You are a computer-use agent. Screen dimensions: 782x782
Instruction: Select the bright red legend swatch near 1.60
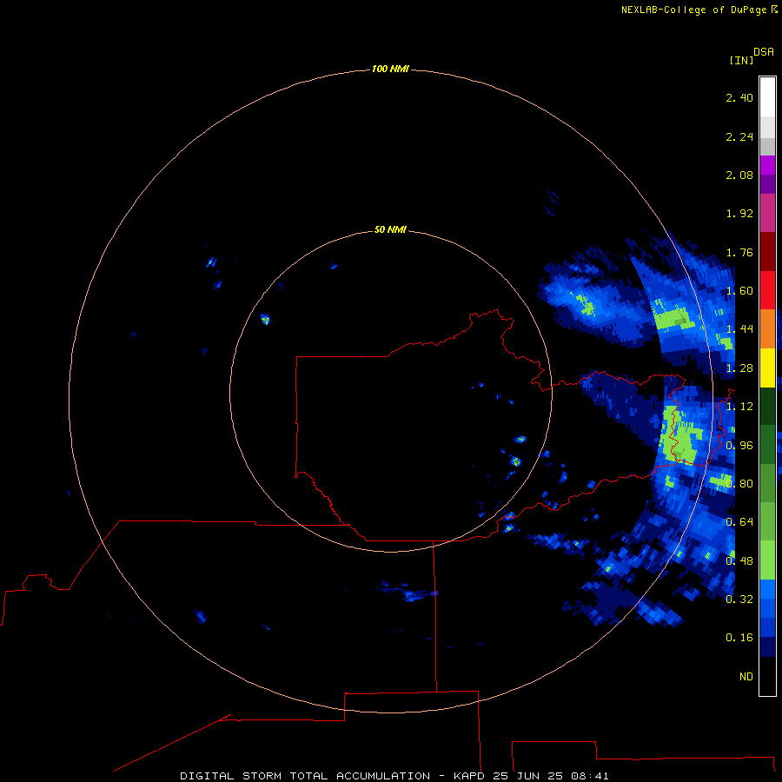767,289
